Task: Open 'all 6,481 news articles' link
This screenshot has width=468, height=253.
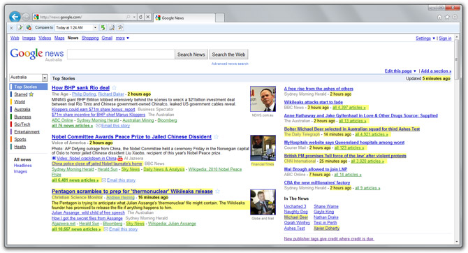Action: point(75,180)
